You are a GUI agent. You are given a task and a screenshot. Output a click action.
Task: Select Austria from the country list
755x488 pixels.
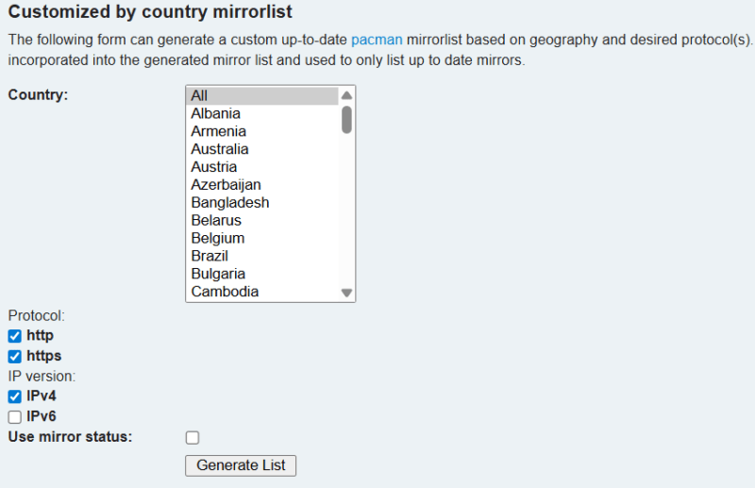[213, 167]
